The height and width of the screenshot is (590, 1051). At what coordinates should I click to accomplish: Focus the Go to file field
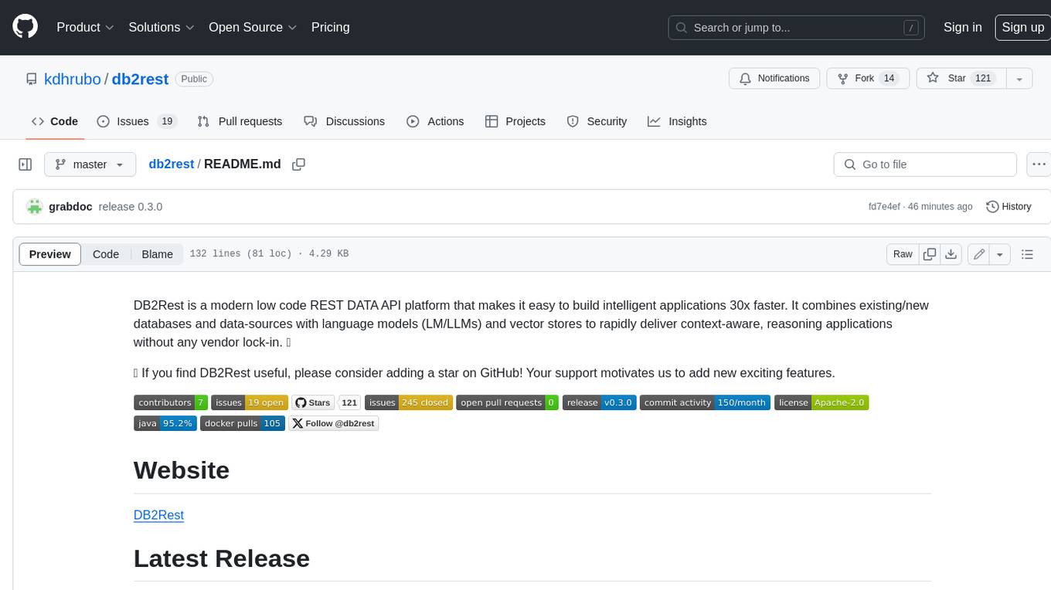click(x=925, y=164)
